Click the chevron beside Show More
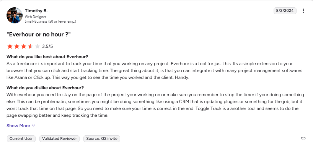Image resolution: width=313 pixels, height=146 pixels. 34,126
